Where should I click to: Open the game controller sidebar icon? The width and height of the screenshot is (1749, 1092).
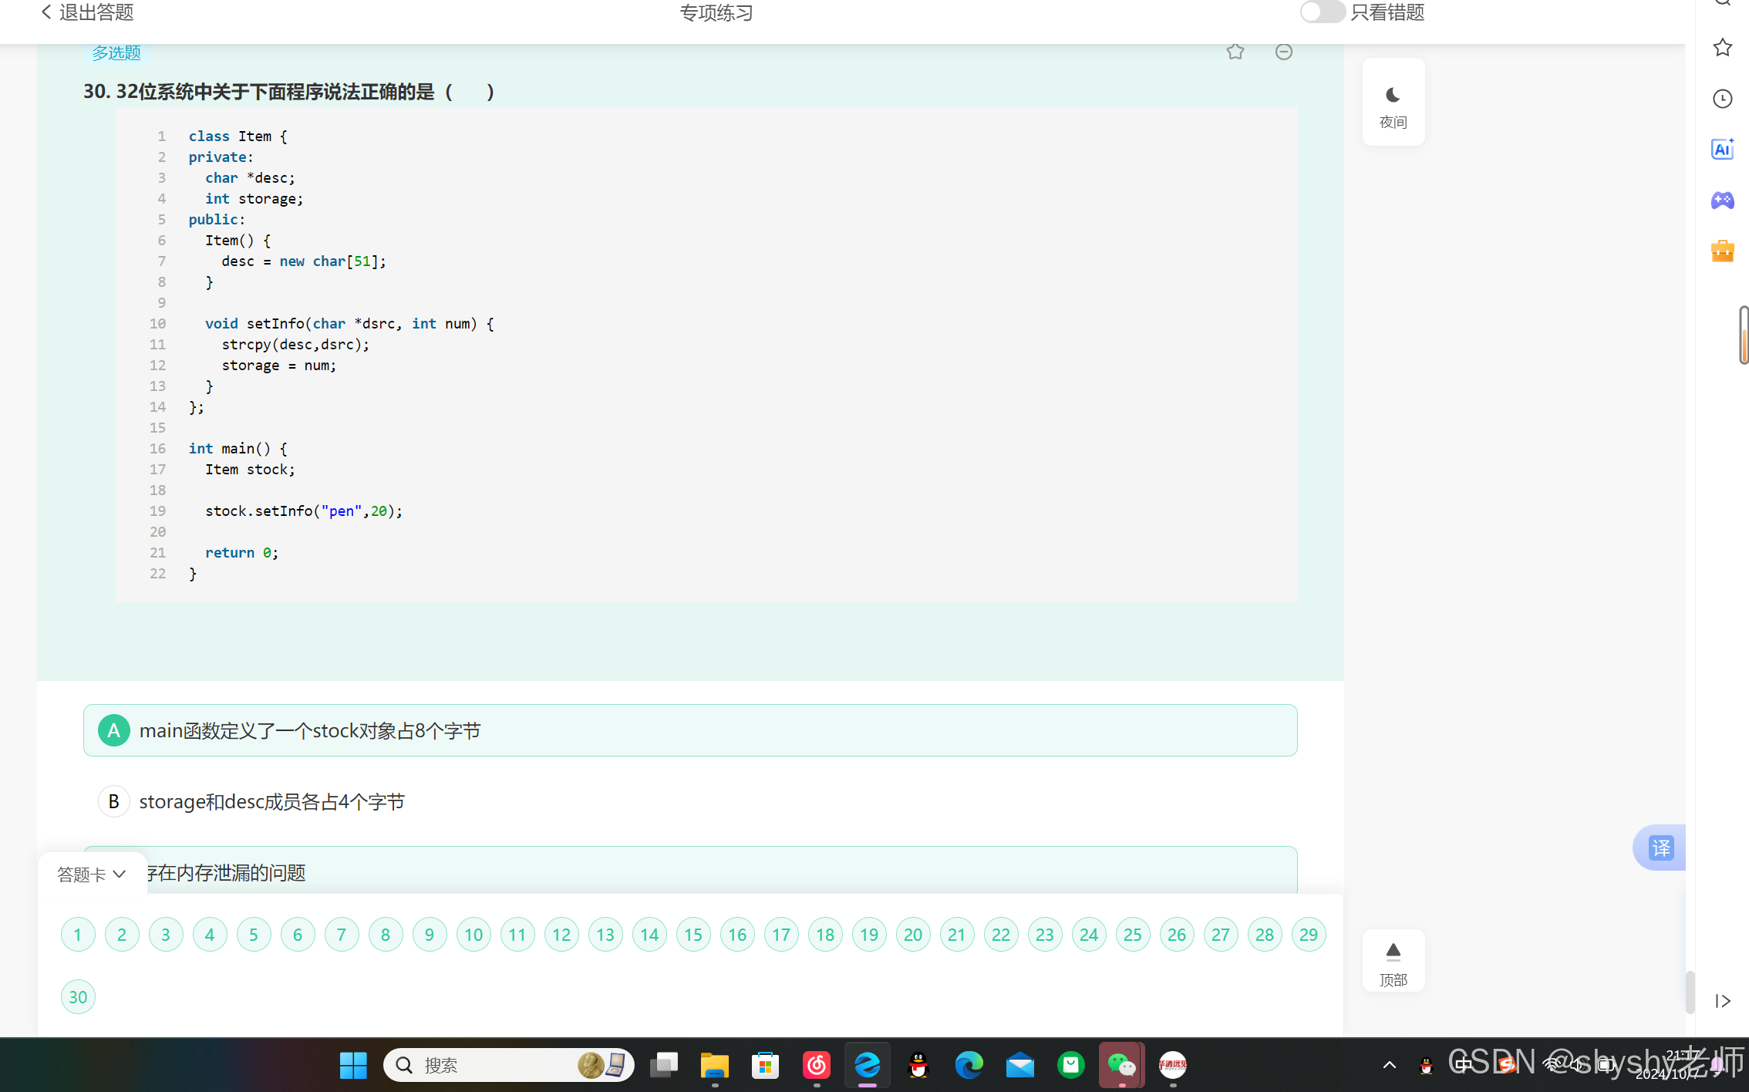tap(1722, 201)
